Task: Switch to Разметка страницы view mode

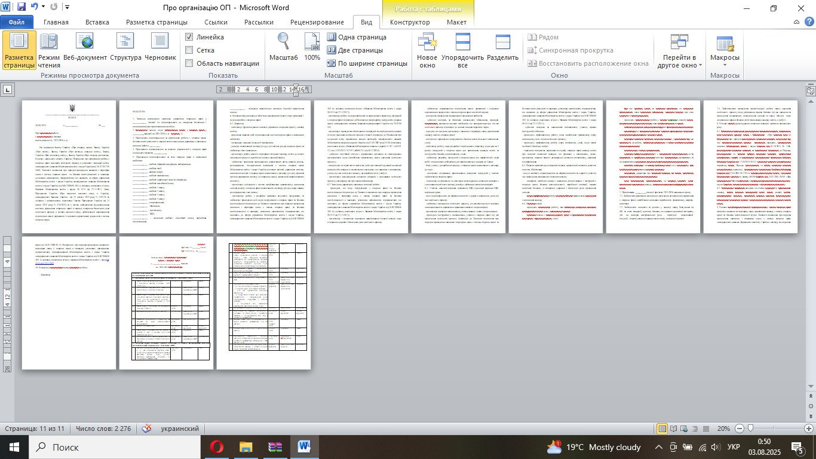Action: pos(19,50)
